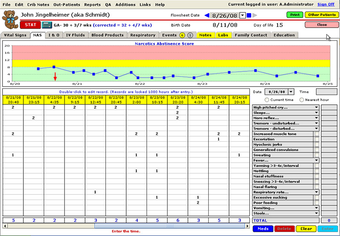Click the red STAT button

click(x=30, y=25)
